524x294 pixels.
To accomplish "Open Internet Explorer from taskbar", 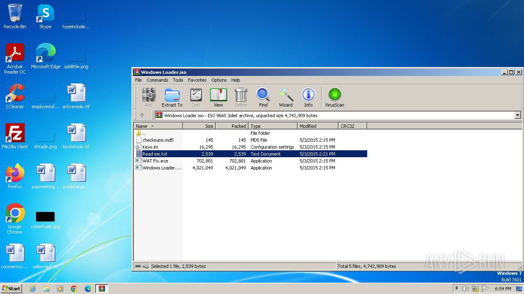I will click(32, 289).
